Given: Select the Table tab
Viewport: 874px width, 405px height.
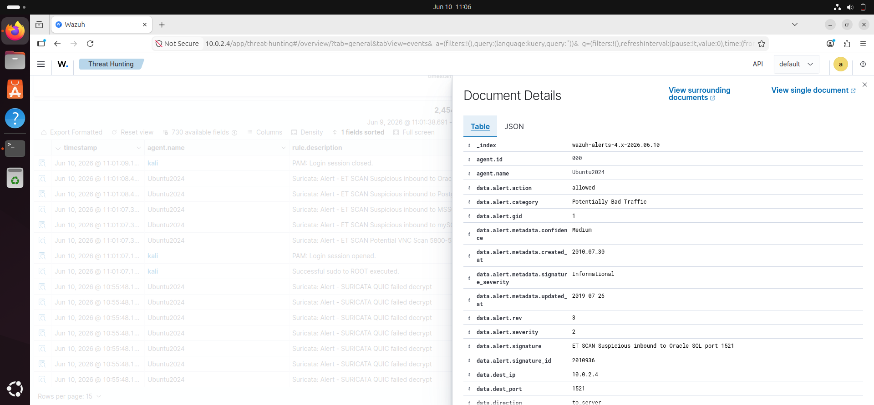Looking at the screenshot, I should (x=480, y=126).
